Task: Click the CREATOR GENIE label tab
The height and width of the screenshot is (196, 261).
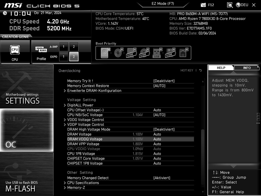Action: (x=16, y=37)
